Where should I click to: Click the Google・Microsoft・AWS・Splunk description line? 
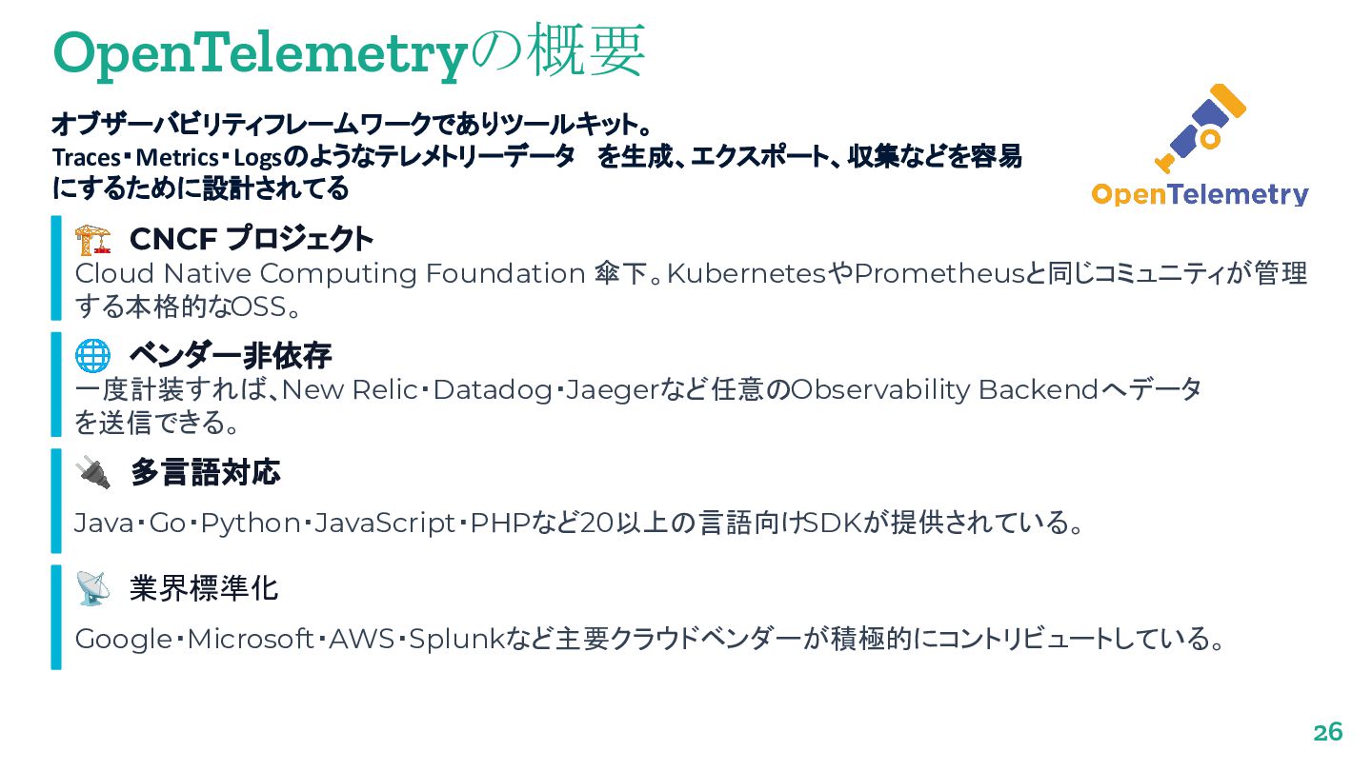point(650,639)
